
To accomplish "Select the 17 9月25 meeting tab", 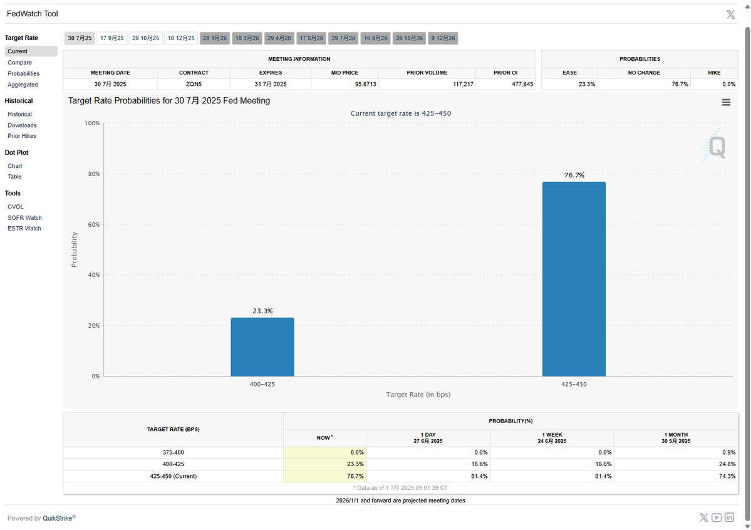I will [x=112, y=38].
